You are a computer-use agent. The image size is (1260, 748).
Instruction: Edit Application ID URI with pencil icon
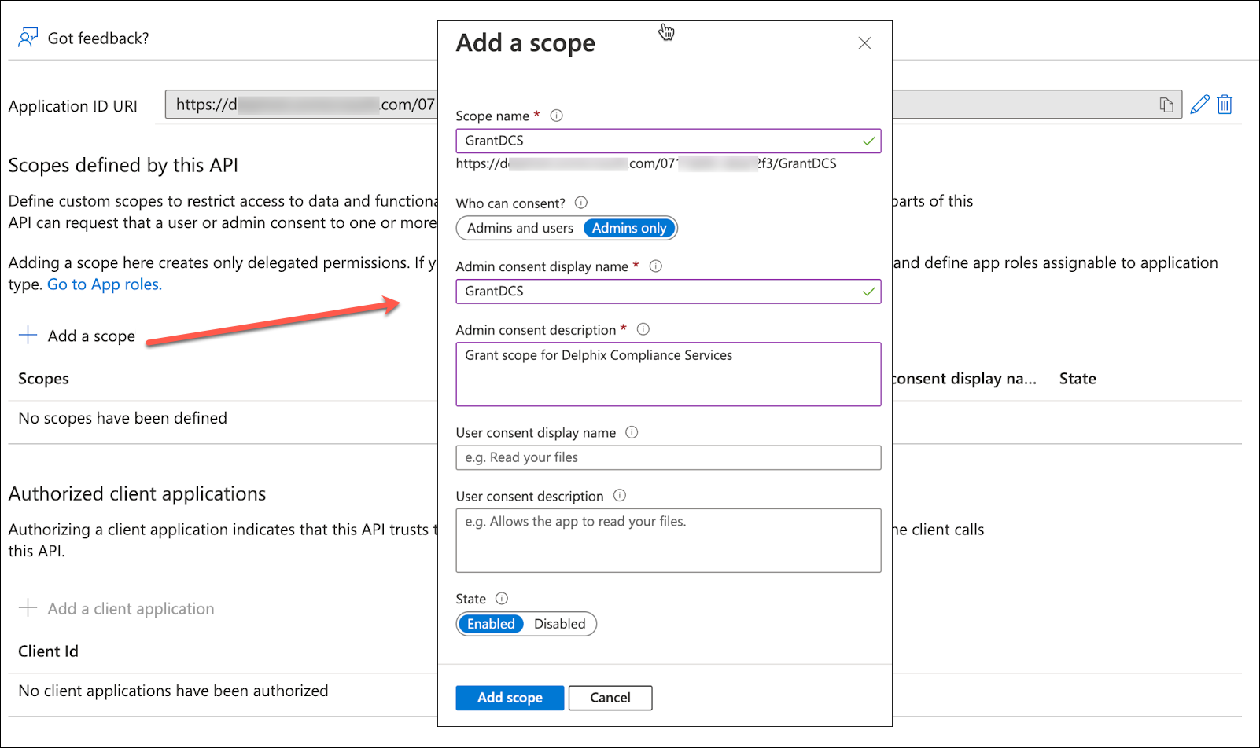tap(1199, 104)
